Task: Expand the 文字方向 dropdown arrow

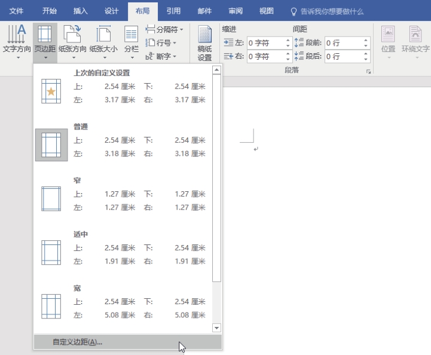Action: (18, 58)
